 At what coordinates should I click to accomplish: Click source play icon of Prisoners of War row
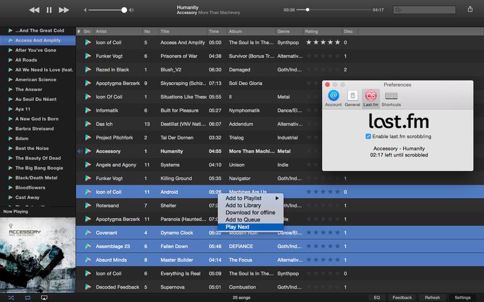pos(88,56)
